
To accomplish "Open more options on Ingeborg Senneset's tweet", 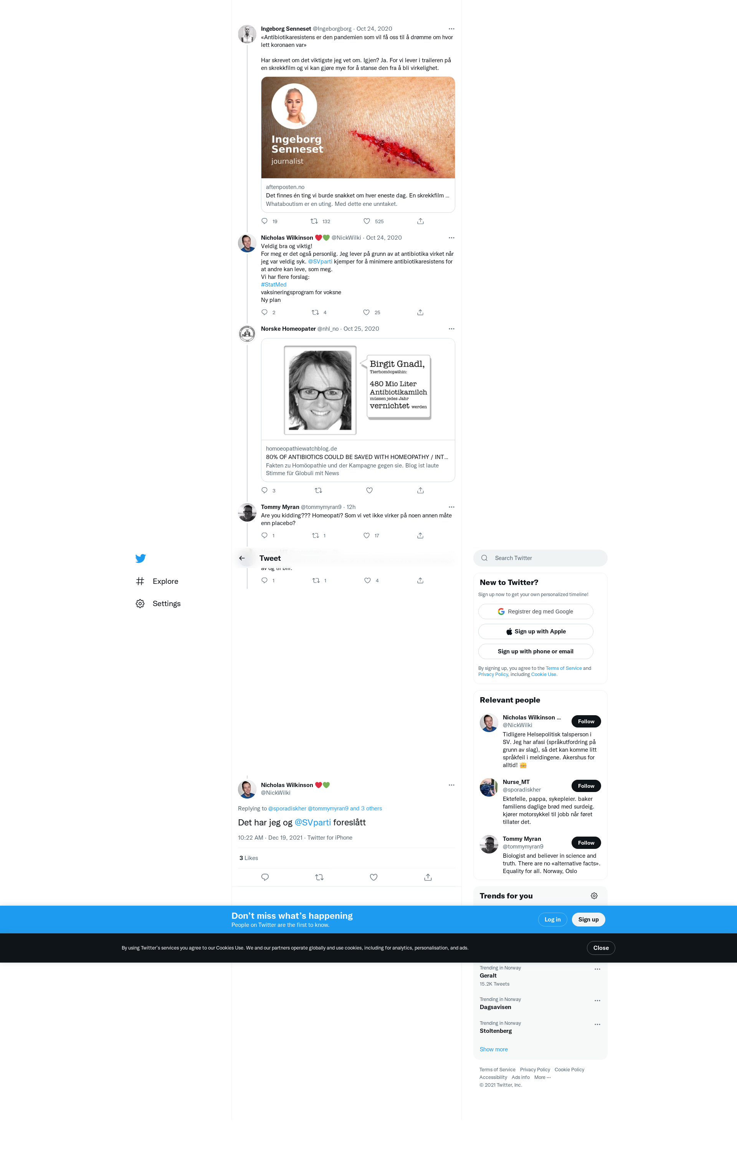I will coord(451,29).
